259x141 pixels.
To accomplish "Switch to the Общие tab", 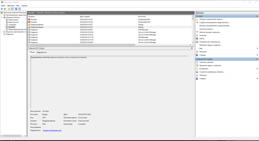I will click(x=32, y=52).
